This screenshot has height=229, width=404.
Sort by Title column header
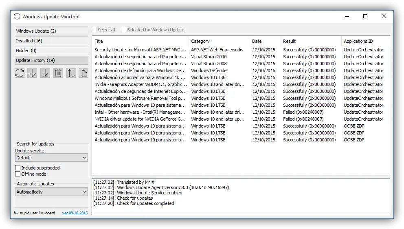pos(141,41)
